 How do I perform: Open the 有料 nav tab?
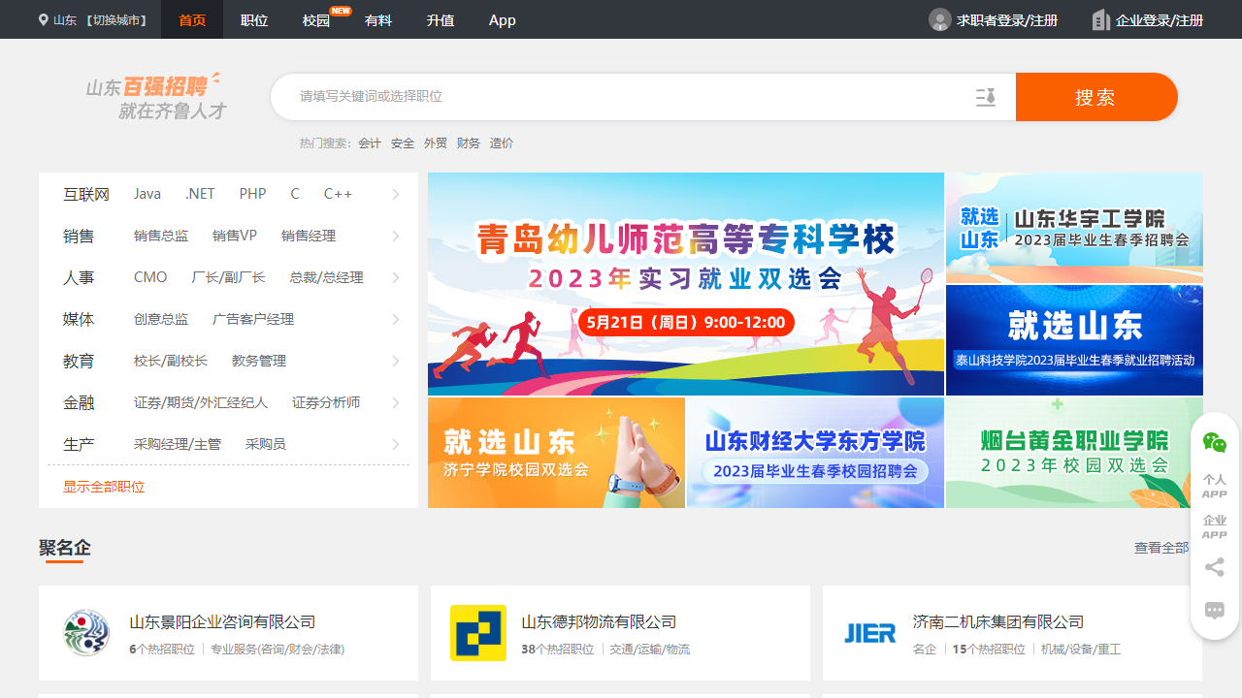[378, 19]
